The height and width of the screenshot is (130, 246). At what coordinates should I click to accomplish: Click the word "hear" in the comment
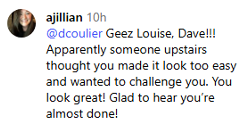[164, 98]
